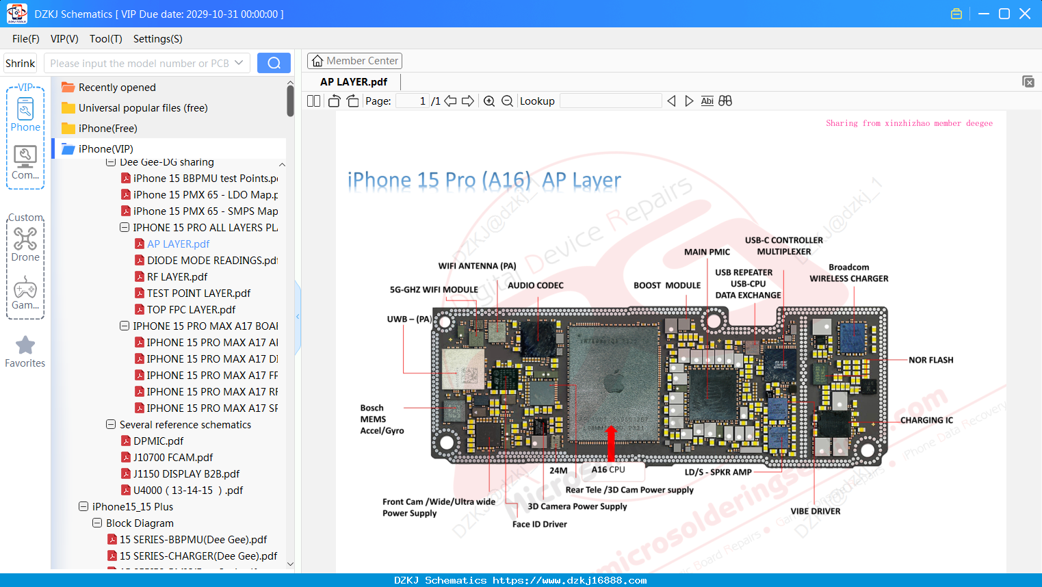
Task: Collapse Dee Gee-DG sharing node
Action: tap(111, 162)
